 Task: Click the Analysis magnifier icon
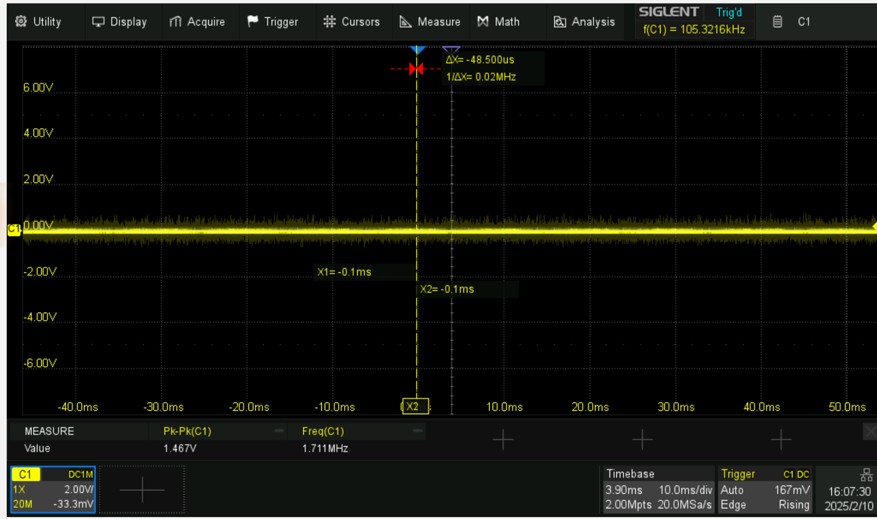click(560, 22)
